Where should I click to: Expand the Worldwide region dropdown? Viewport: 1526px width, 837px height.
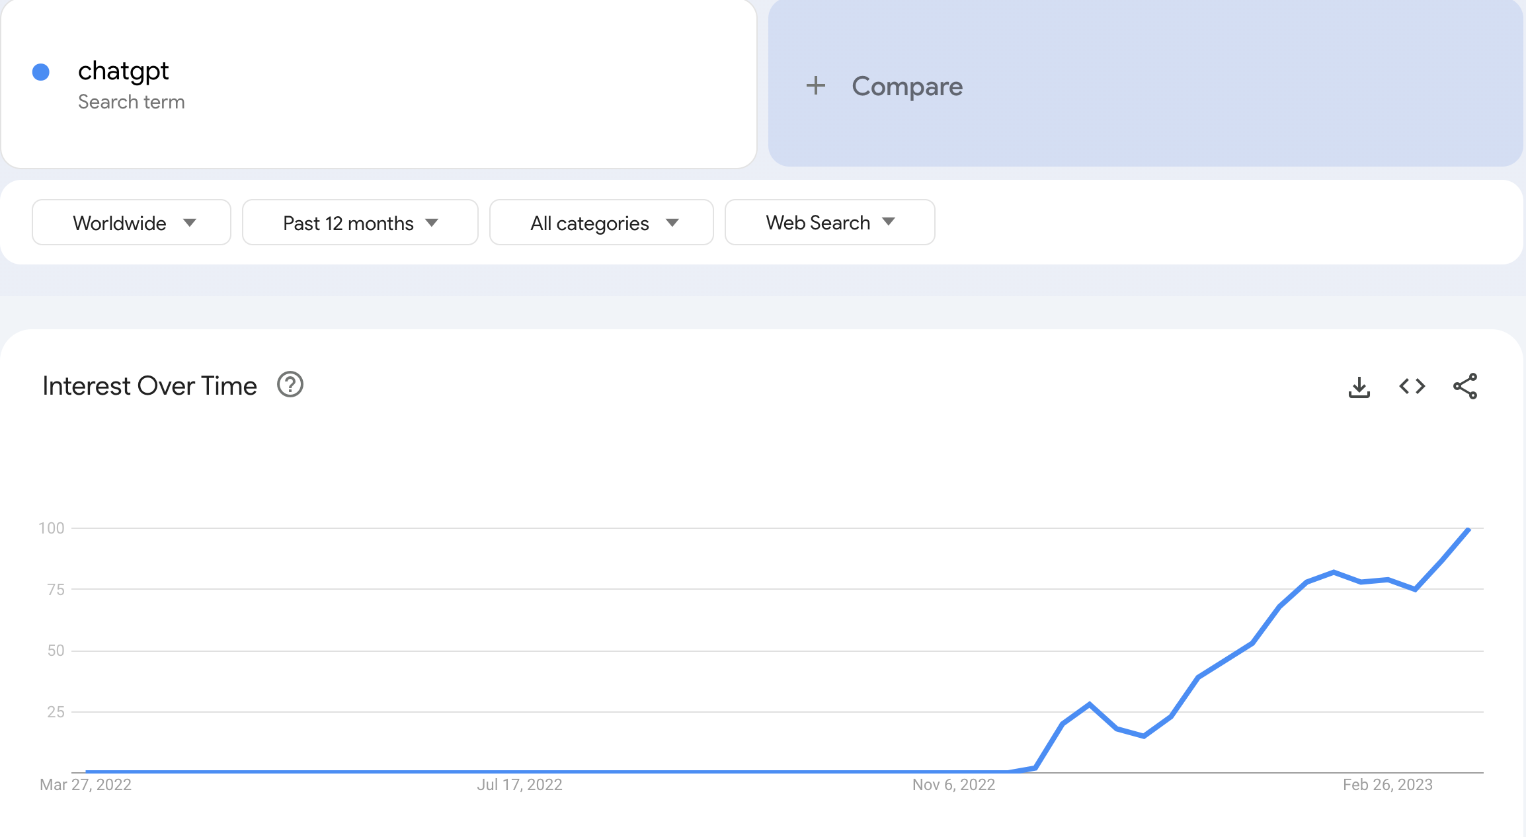pos(132,223)
